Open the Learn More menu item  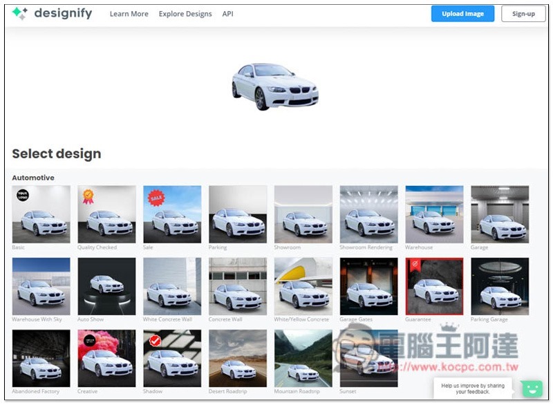(129, 14)
